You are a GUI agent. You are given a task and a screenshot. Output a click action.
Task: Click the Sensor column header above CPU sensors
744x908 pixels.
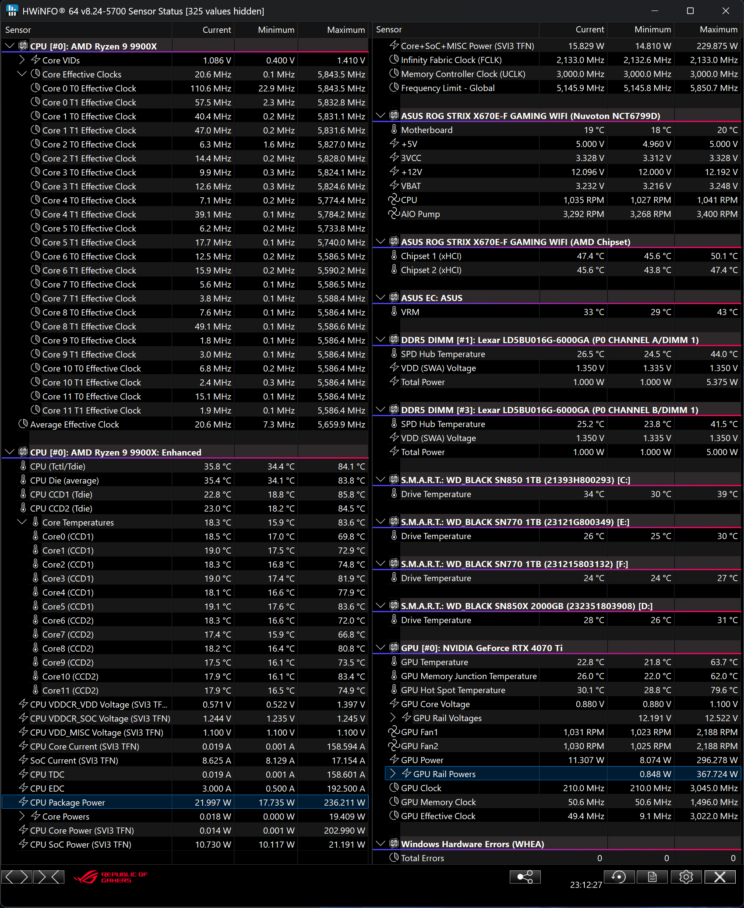(x=87, y=30)
